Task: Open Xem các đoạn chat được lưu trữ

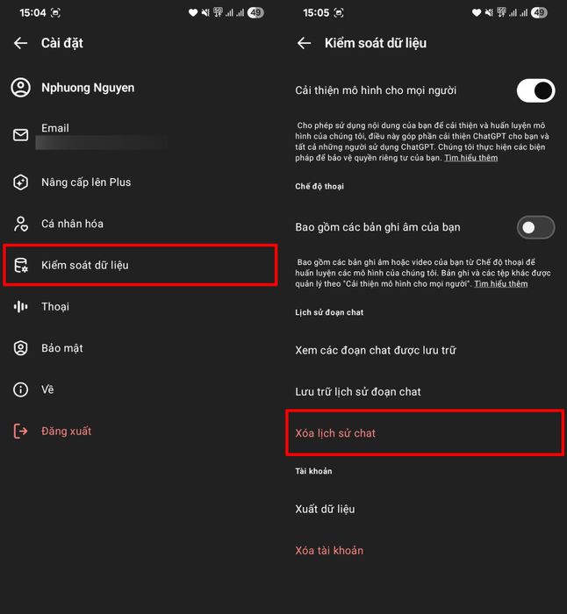Action: click(375, 351)
